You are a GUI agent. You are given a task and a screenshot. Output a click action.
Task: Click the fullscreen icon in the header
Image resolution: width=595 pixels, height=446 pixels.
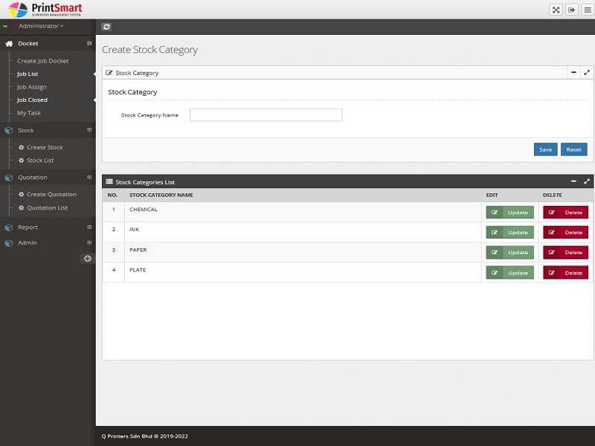tap(556, 10)
